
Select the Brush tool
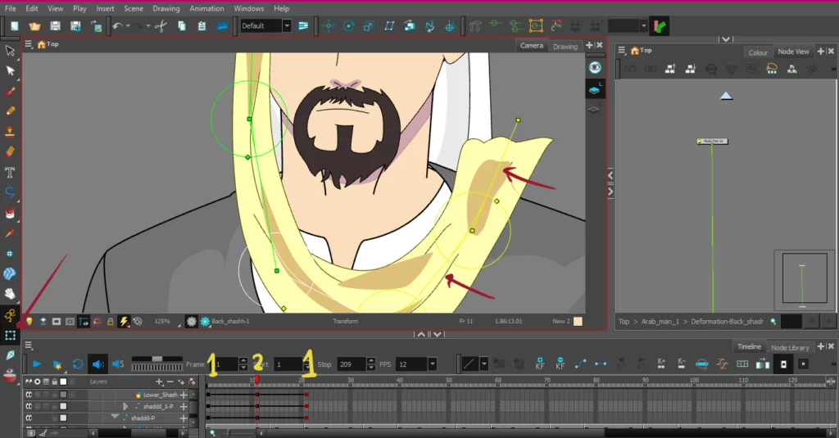point(10,91)
